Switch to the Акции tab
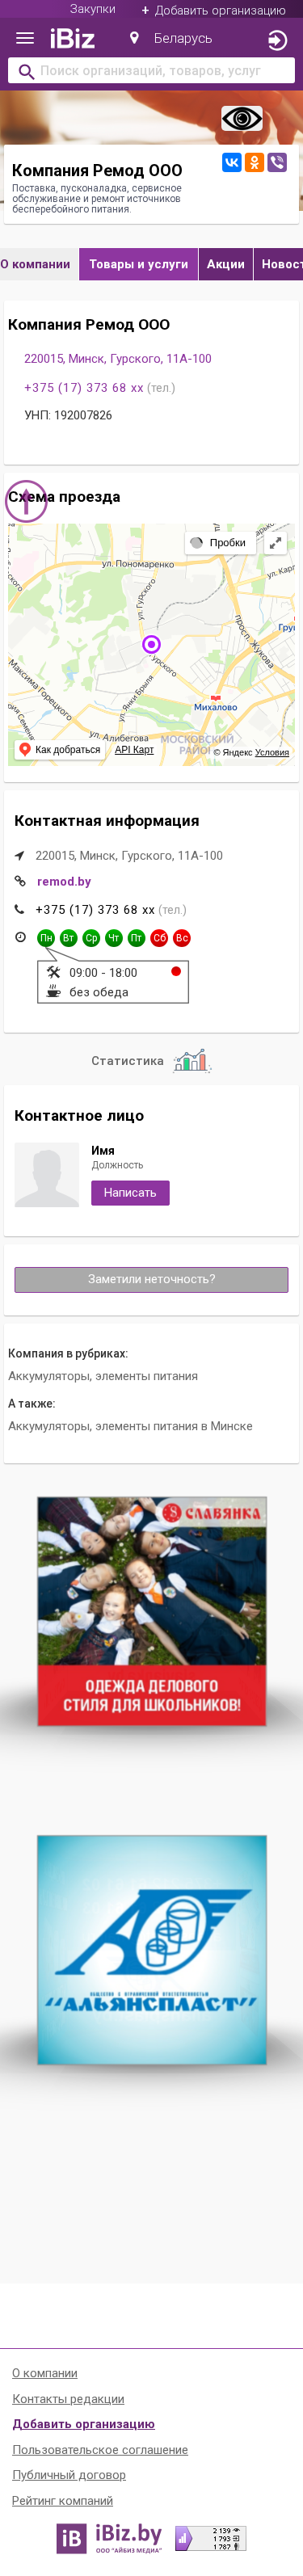This screenshot has width=303, height=2576. point(225,264)
